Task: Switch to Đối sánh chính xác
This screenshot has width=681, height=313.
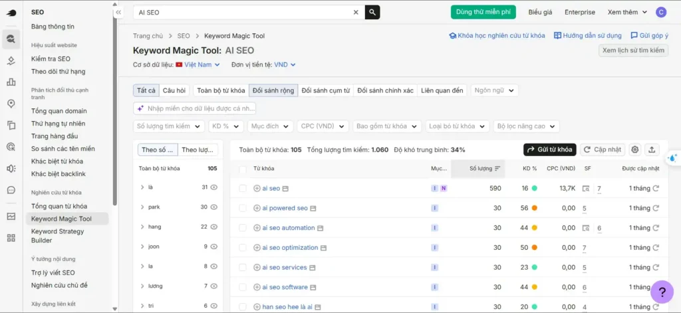Action: tap(385, 90)
